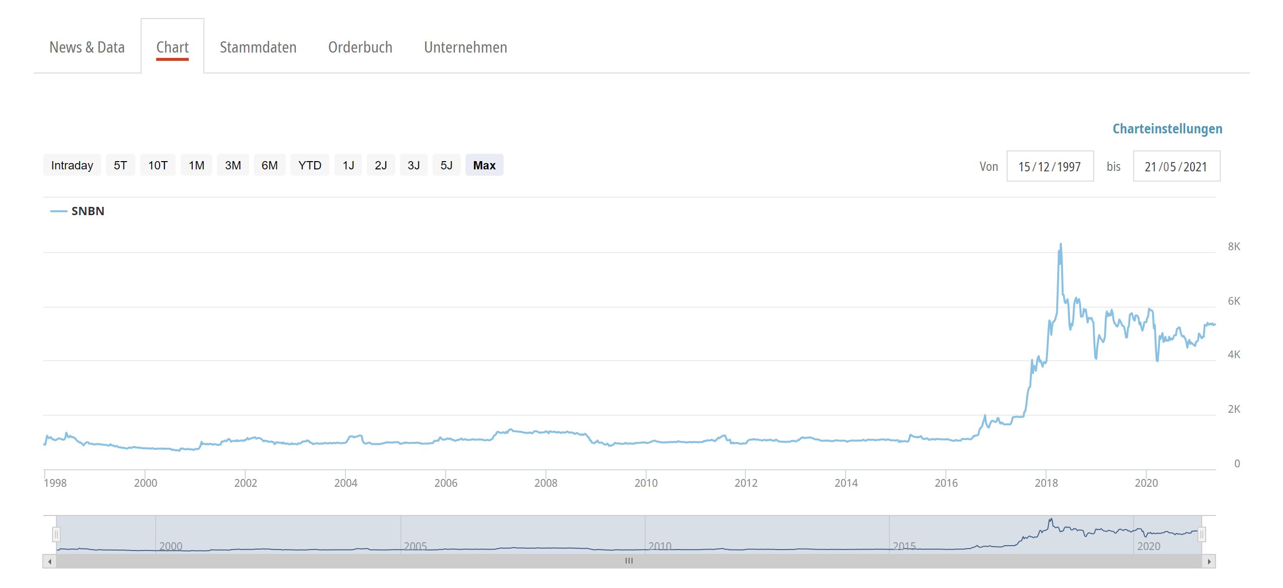The height and width of the screenshot is (588, 1283).
Task: Go to Unternehmen tab
Action: tap(465, 47)
